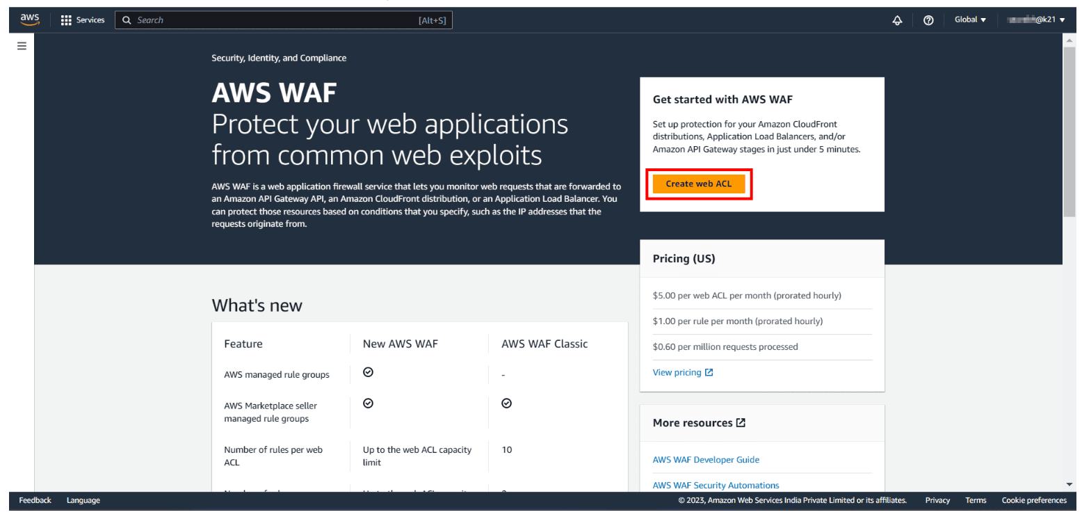Open the account user dropdown

1036,19
